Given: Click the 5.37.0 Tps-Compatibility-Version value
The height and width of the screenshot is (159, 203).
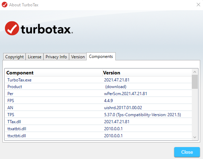Looking at the screenshot, I should click(x=143, y=115).
